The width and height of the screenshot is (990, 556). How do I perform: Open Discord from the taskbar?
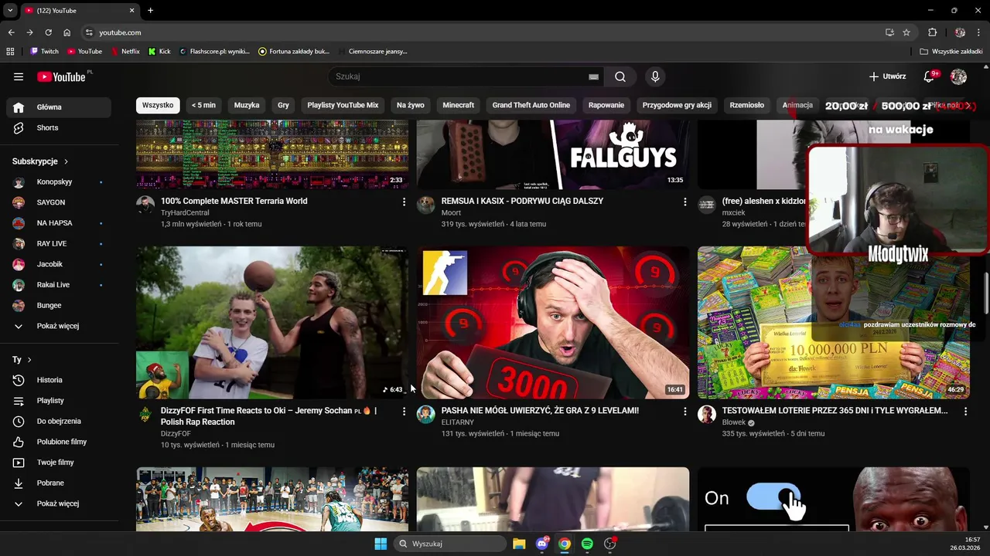542,544
